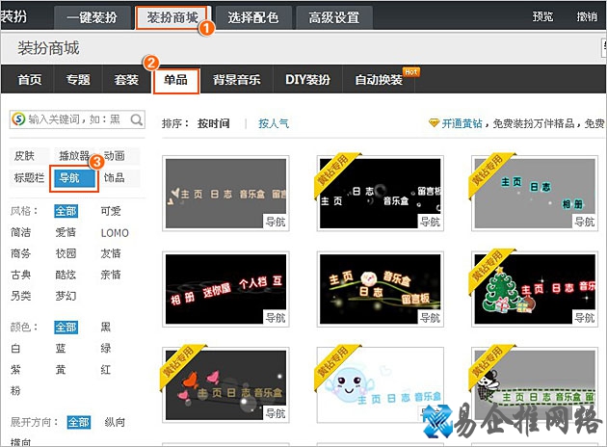Click the search magnifier icon
The image size is (607, 447).
point(136,119)
